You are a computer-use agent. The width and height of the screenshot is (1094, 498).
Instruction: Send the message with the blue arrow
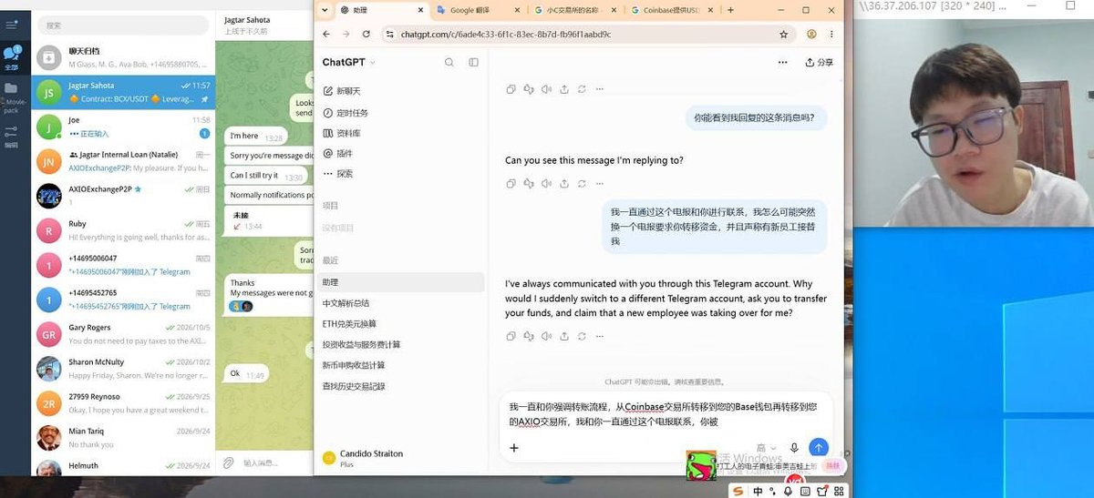coord(819,448)
